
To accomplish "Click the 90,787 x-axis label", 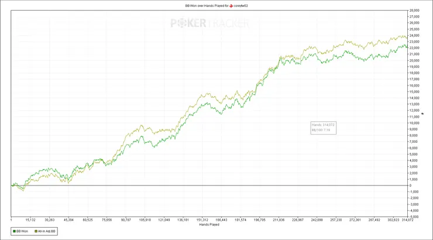I will (x=126, y=220).
